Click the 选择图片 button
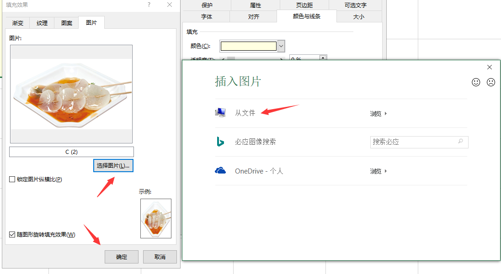The image size is (501, 274). [x=113, y=165]
